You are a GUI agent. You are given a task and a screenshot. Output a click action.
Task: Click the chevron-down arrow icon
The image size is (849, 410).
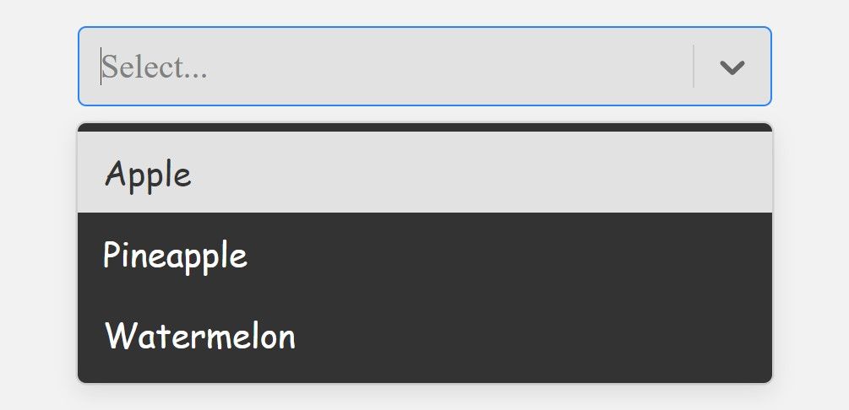pos(732,67)
